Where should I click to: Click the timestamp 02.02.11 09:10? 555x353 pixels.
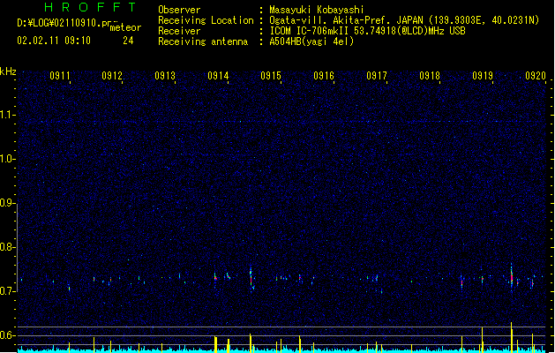(x=54, y=41)
